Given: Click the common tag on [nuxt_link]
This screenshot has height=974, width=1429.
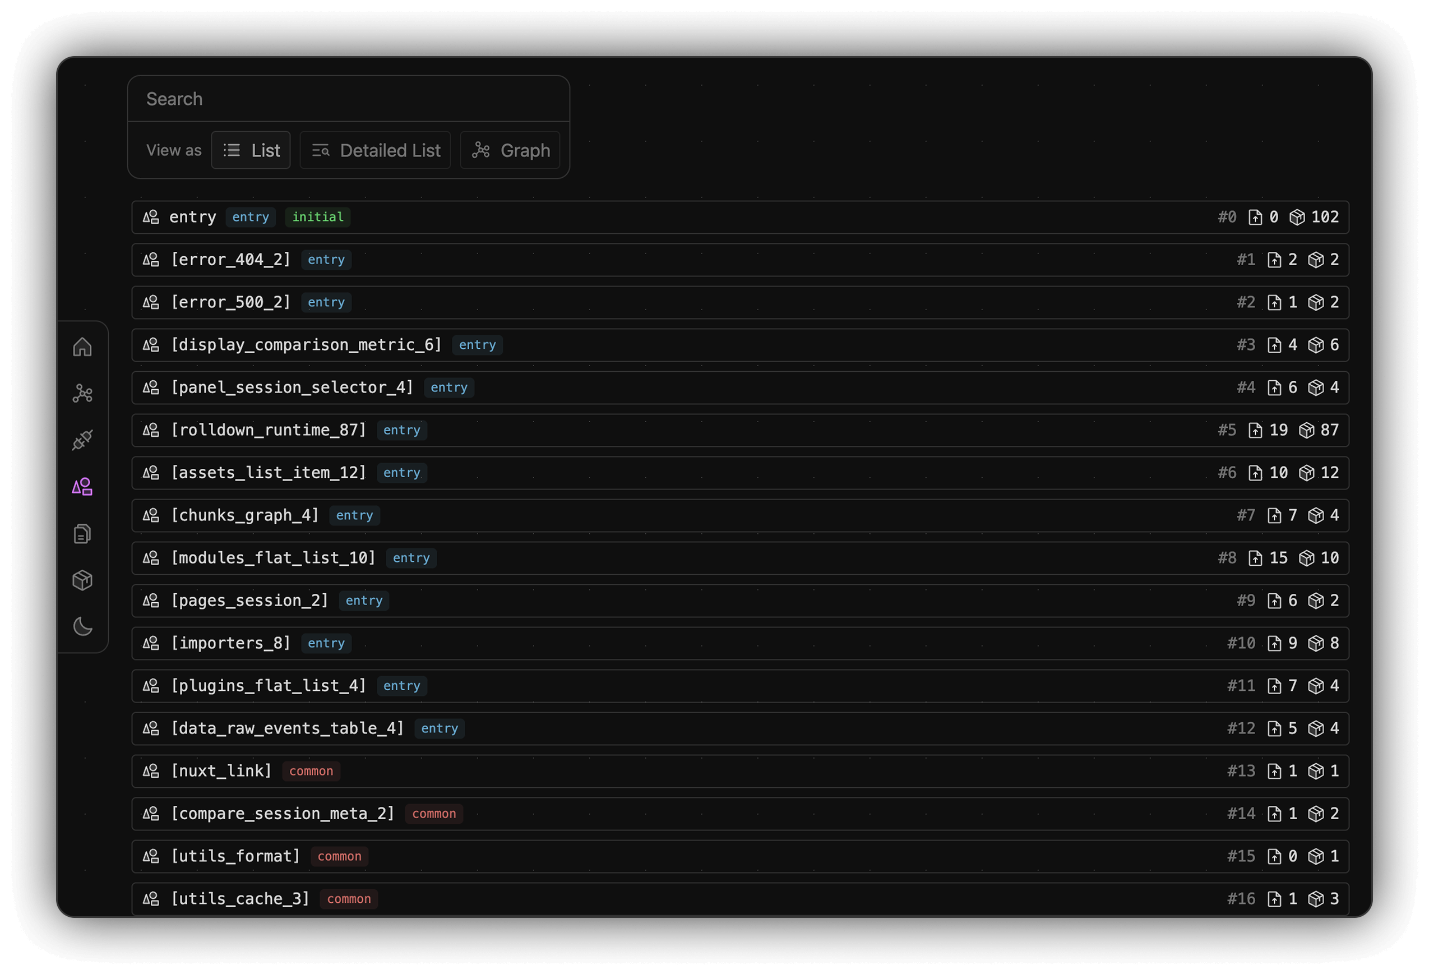Looking at the screenshot, I should coord(311,771).
